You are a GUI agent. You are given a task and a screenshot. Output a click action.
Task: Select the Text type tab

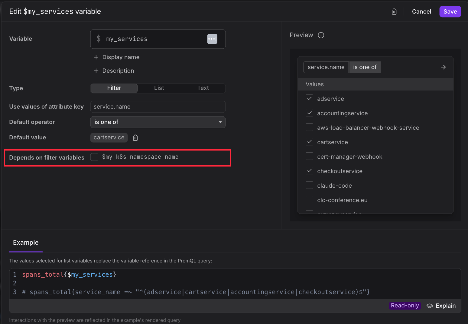[x=203, y=88]
